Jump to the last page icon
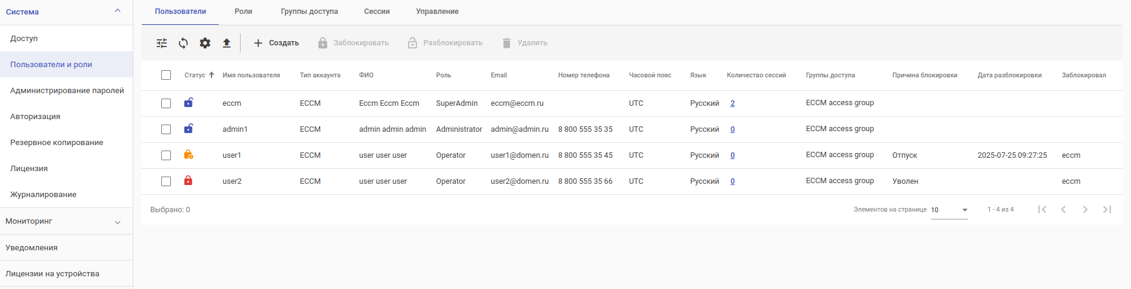This screenshot has height=289, width=1131. pyautogui.click(x=1107, y=209)
